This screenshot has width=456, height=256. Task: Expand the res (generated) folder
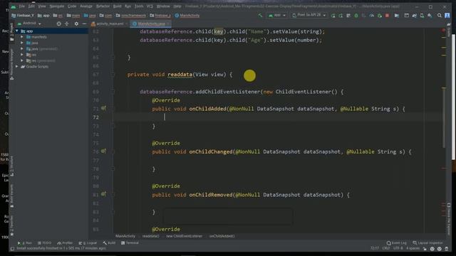click(x=22, y=60)
